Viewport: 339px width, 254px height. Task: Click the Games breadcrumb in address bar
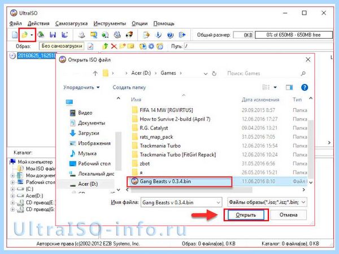click(x=168, y=73)
